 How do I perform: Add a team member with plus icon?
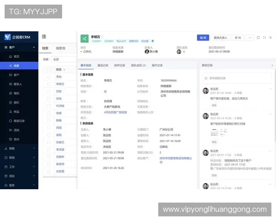(x=184, y=52)
